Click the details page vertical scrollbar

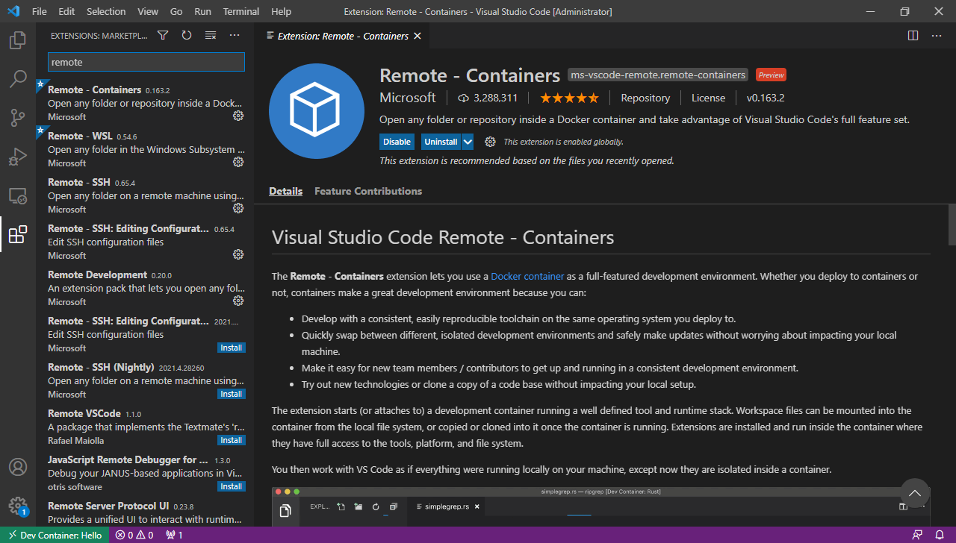point(952,224)
